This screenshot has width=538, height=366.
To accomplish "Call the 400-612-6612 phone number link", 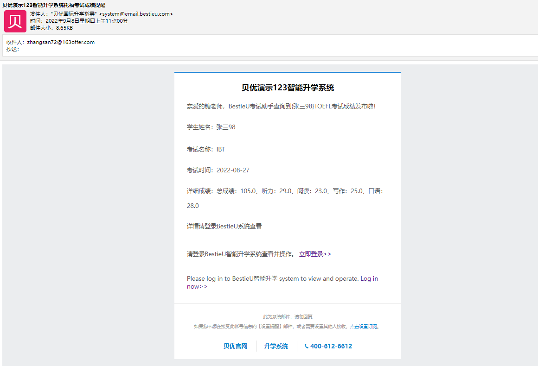I will [331, 346].
